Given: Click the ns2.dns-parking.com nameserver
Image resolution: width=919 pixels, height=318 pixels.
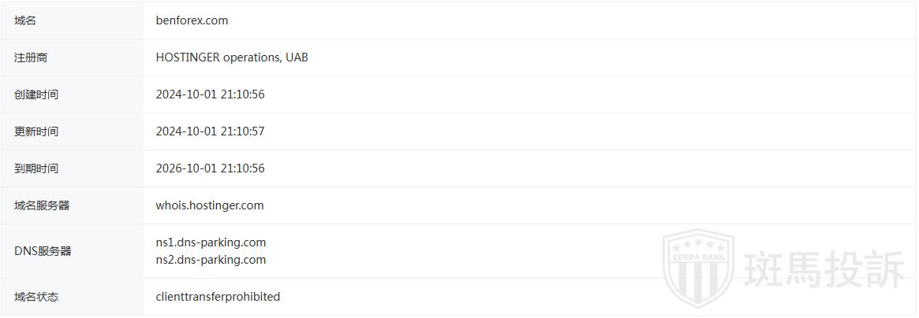Looking at the screenshot, I should coord(211,260).
